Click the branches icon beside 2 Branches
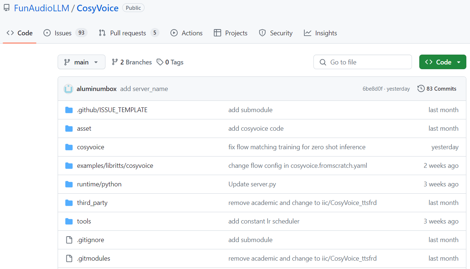 (x=115, y=62)
